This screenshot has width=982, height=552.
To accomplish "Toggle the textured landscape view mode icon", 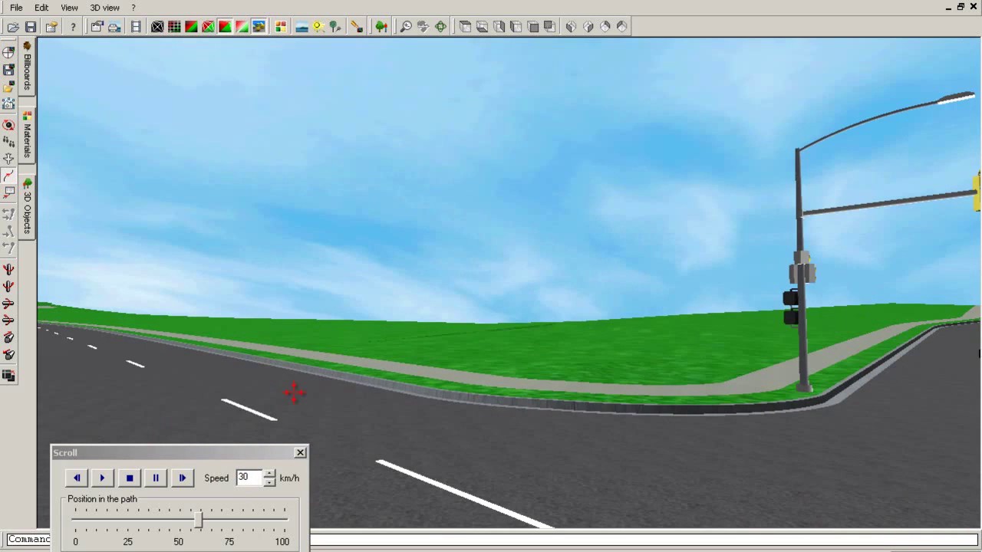I will tap(259, 27).
